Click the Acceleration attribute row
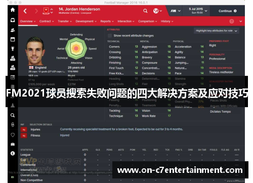This screenshot has width=253, height=183. 189,47
